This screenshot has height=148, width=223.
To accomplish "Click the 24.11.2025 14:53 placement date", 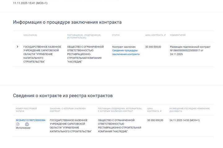I will click(x=184, y=120).
